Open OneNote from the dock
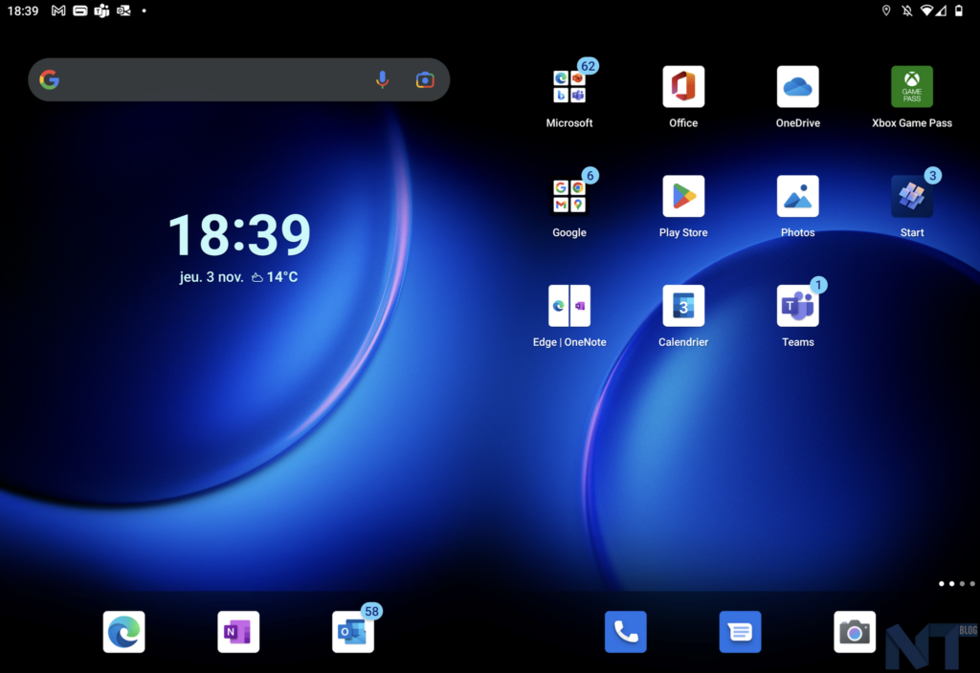Image resolution: width=980 pixels, height=673 pixels. 238,632
